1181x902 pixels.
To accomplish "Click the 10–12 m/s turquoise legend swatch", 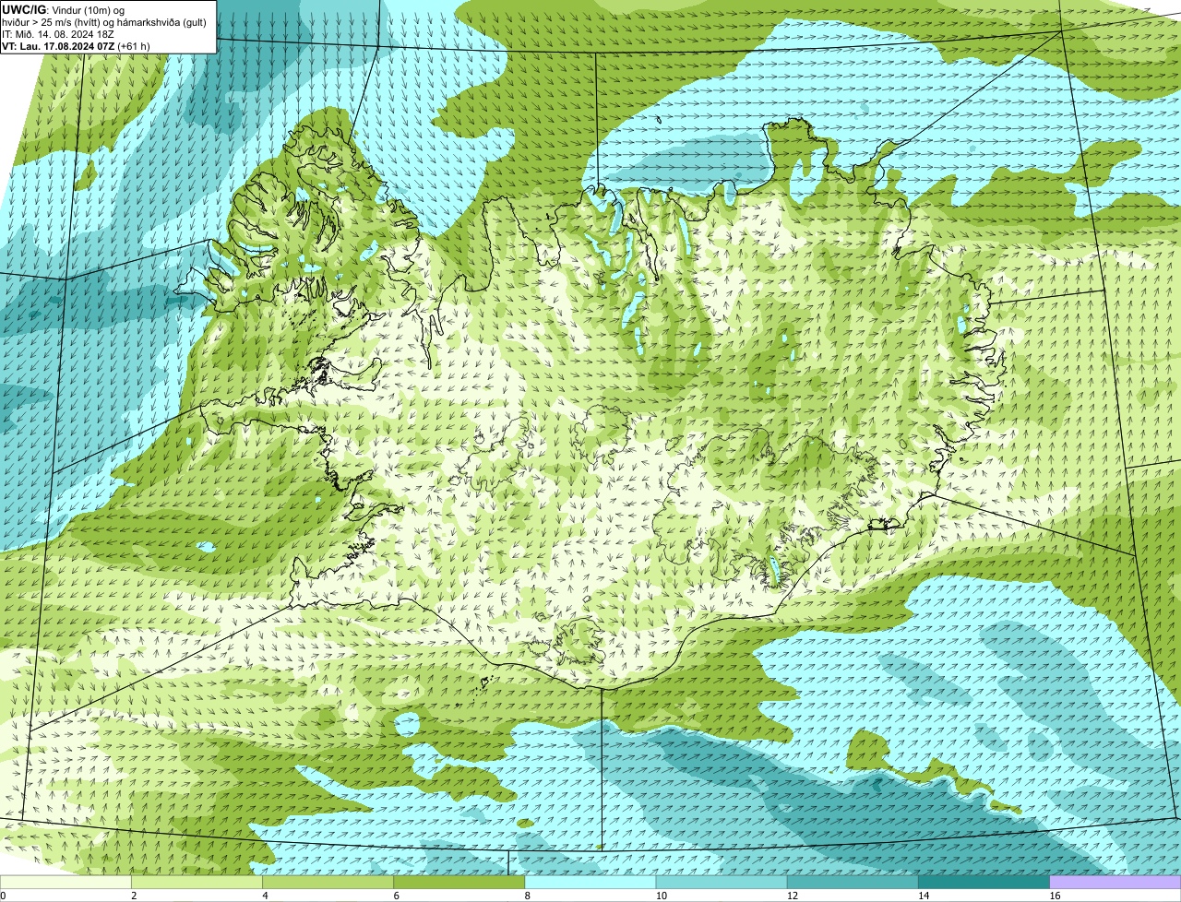I will click(722, 883).
